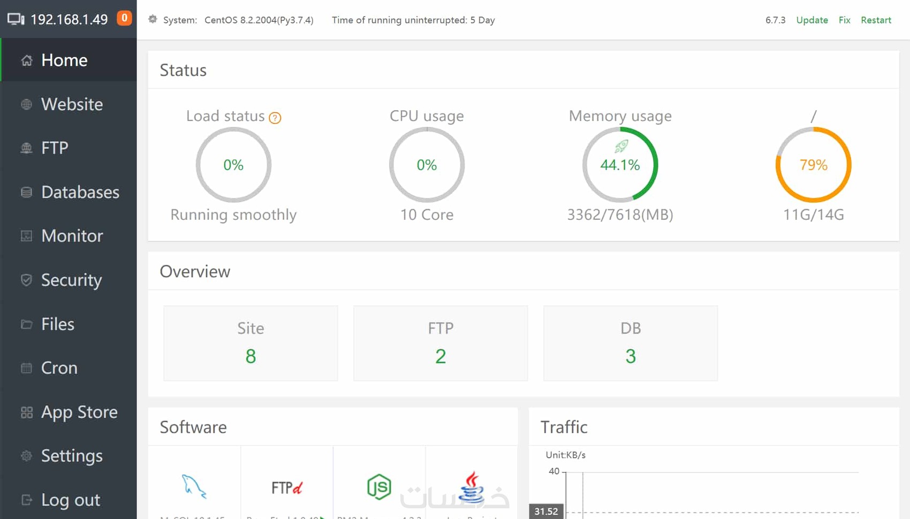This screenshot has height=519, width=910.
Task: Click the Running smoothly status text
Action: (233, 215)
